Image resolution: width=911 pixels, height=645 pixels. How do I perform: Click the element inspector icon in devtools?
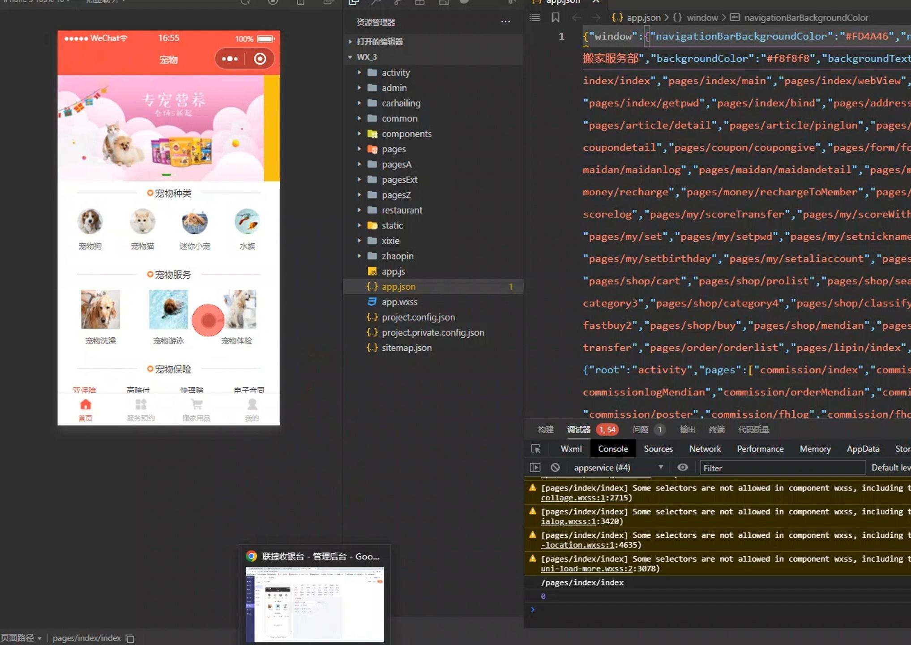[x=535, y=449]
